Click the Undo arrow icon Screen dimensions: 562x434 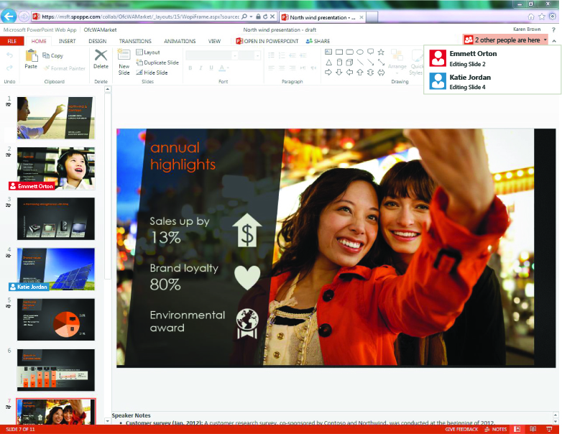pos(9,55)
